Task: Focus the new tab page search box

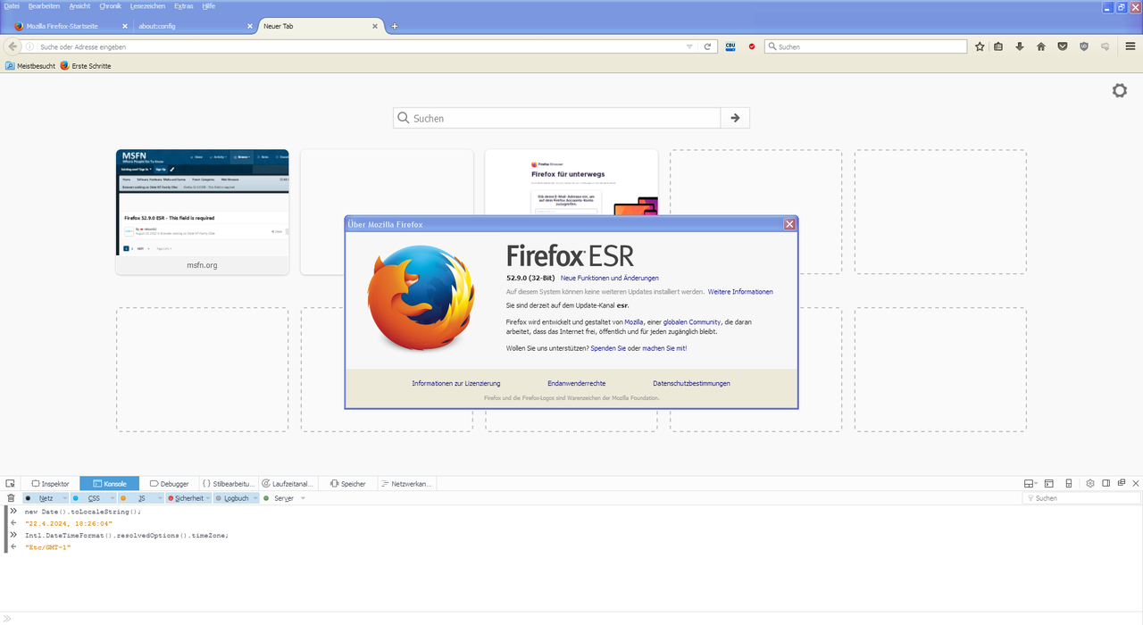Action: (x=557, y=118)
